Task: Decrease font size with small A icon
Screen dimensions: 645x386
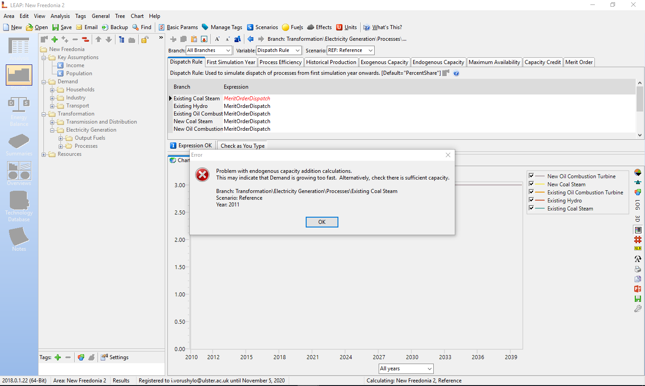Action: 227,39
